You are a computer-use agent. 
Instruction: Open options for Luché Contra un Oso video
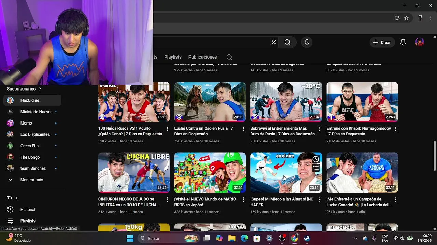click(x=243, y=129)
